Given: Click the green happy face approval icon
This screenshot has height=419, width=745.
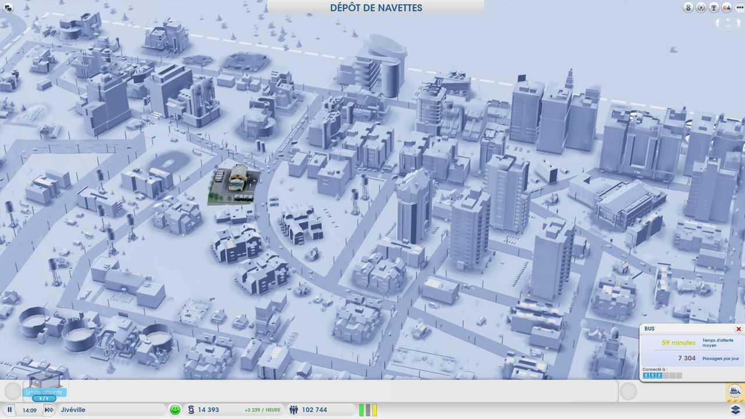Looking at the screenshot, I should pos(175,410).
